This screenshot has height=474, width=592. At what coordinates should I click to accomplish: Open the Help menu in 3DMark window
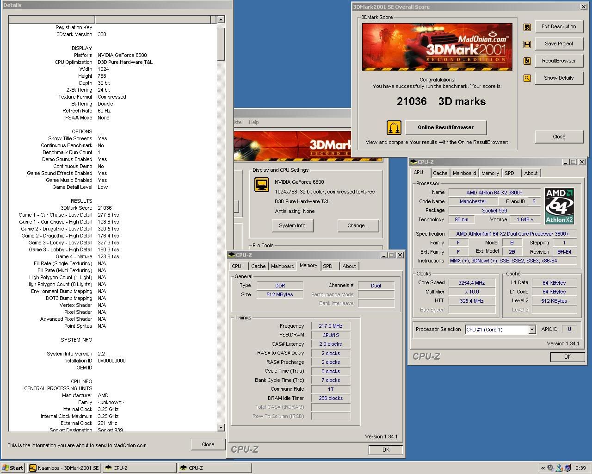pos(253,122)
